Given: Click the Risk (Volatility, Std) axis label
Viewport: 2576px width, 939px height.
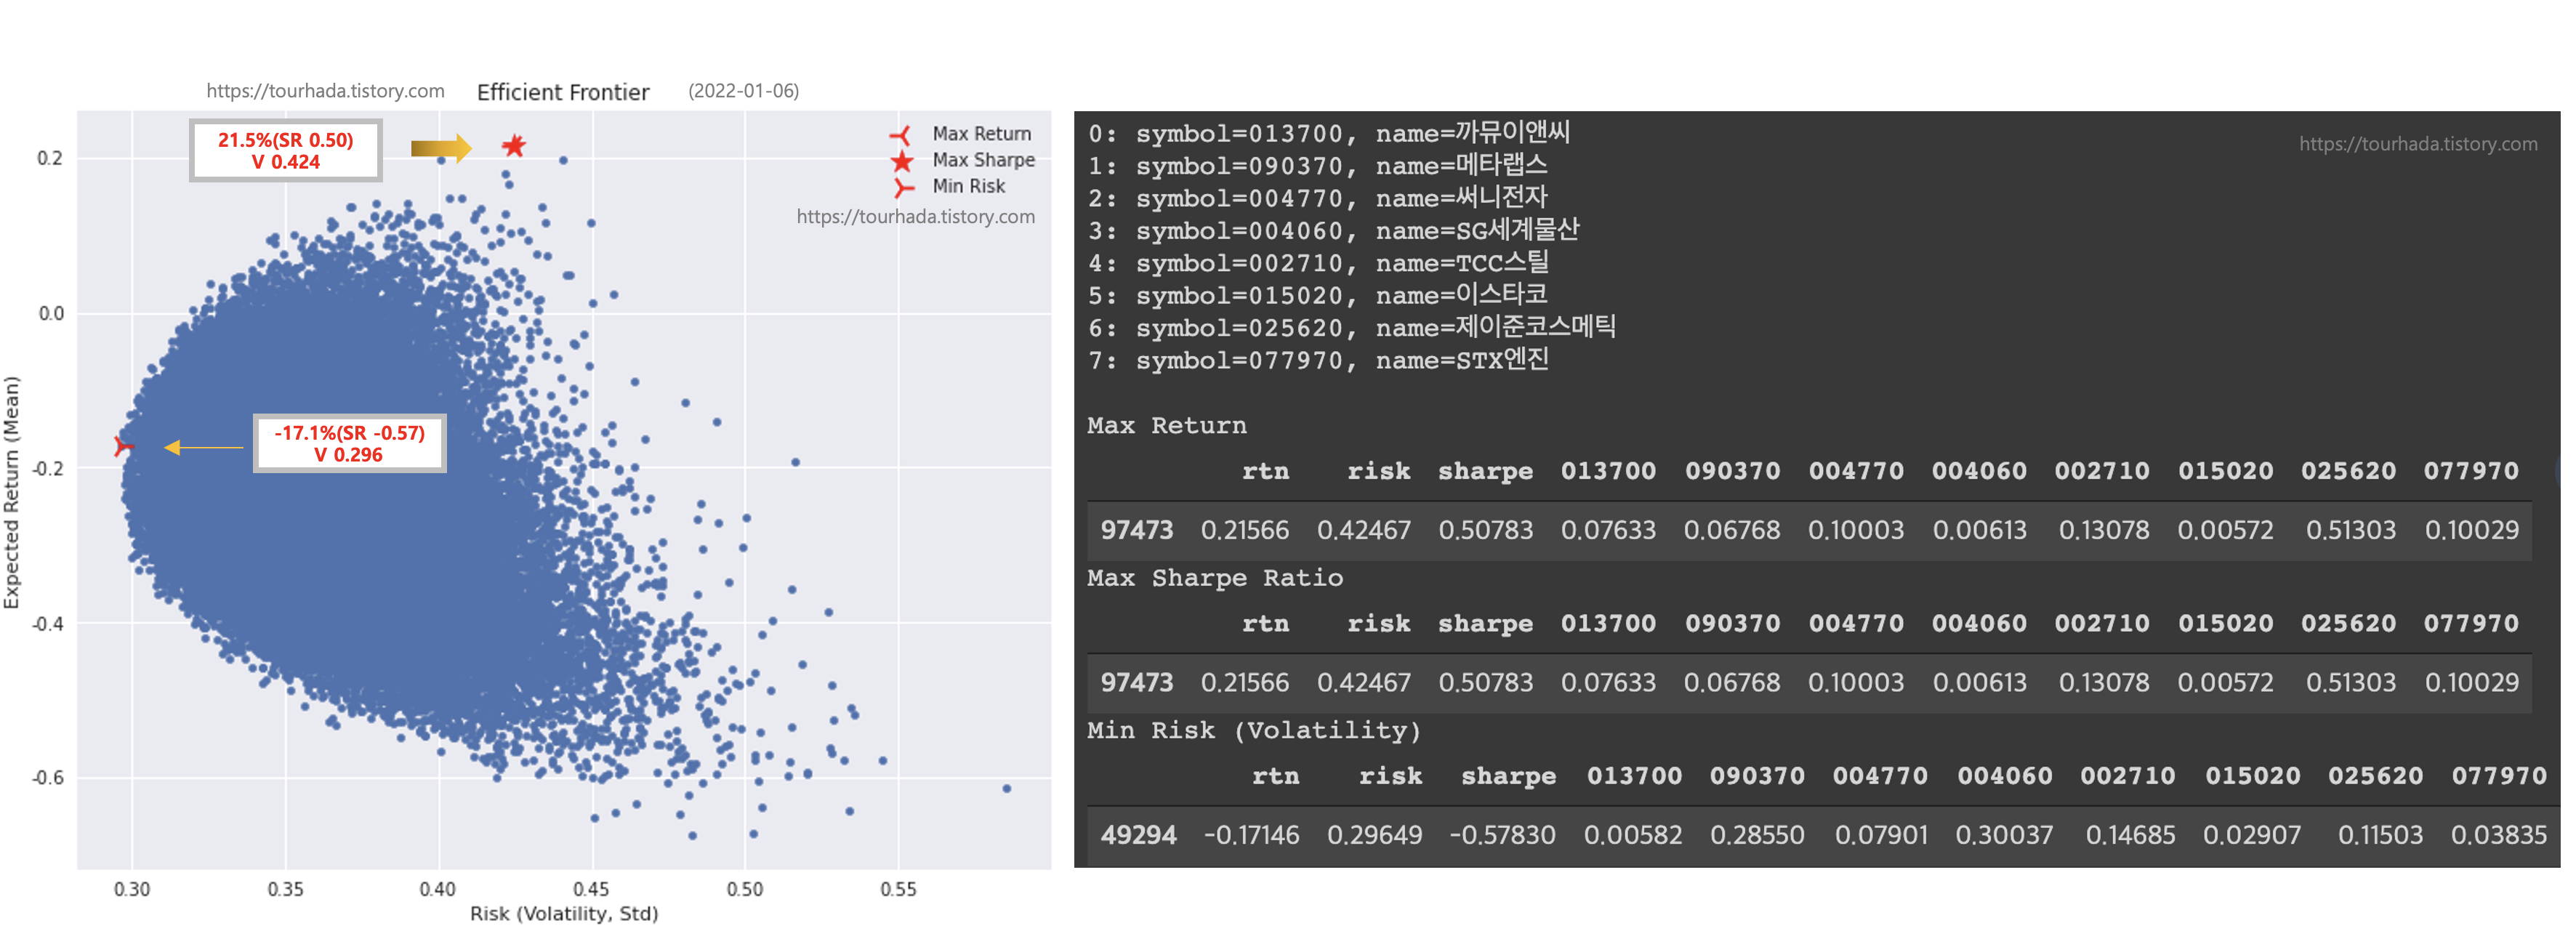Looking at the screenshot, I should point(564,914).
